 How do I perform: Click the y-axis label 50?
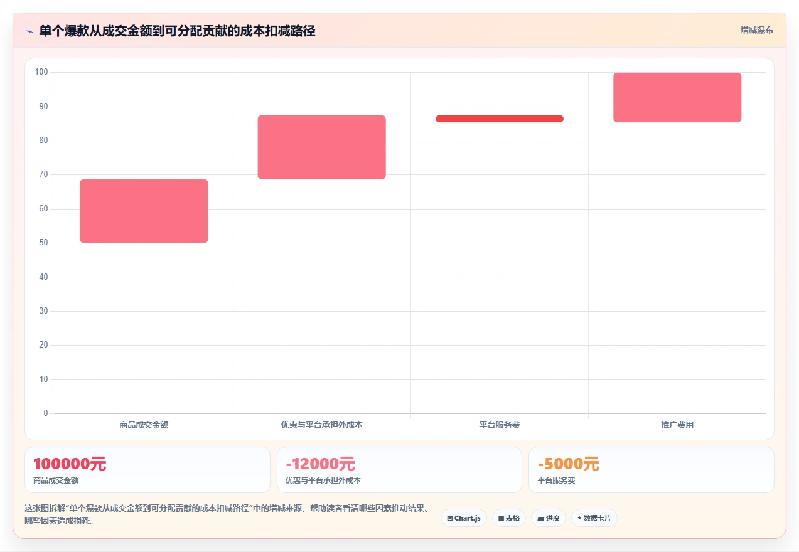click(x=43, y=243)
